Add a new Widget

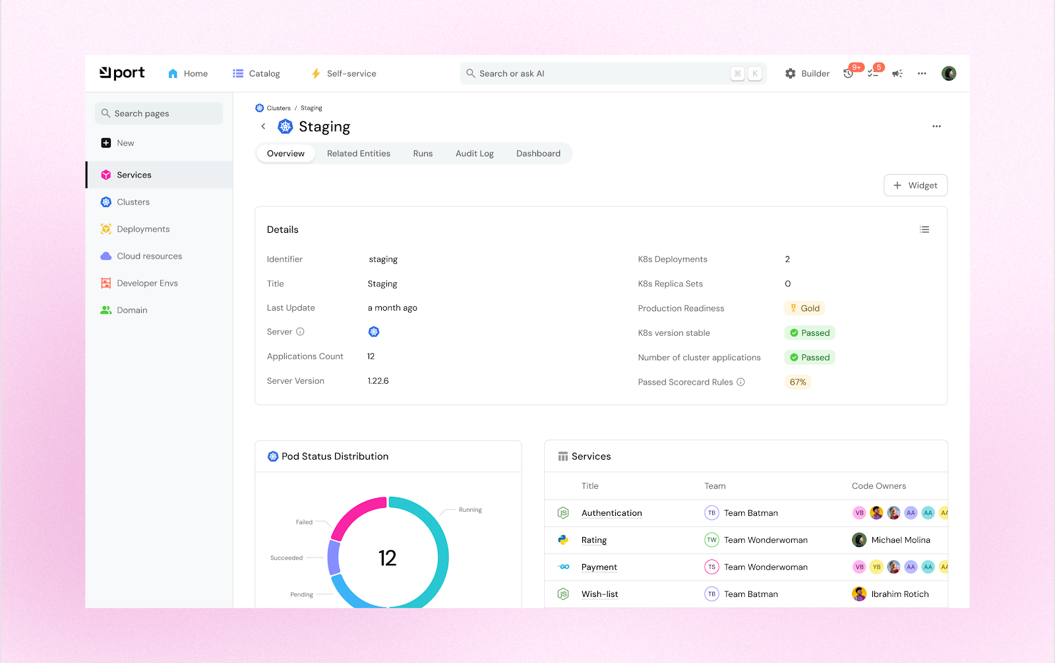915,185
